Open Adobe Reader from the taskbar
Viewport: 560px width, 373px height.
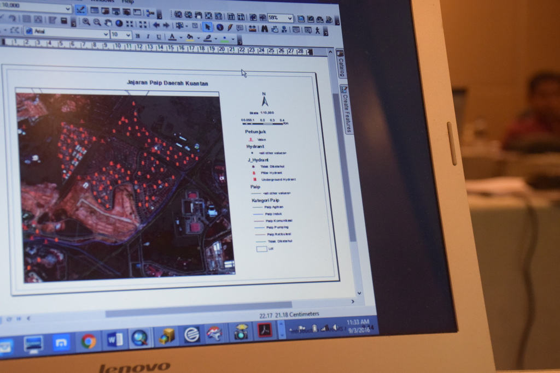[x=265, y=330]
